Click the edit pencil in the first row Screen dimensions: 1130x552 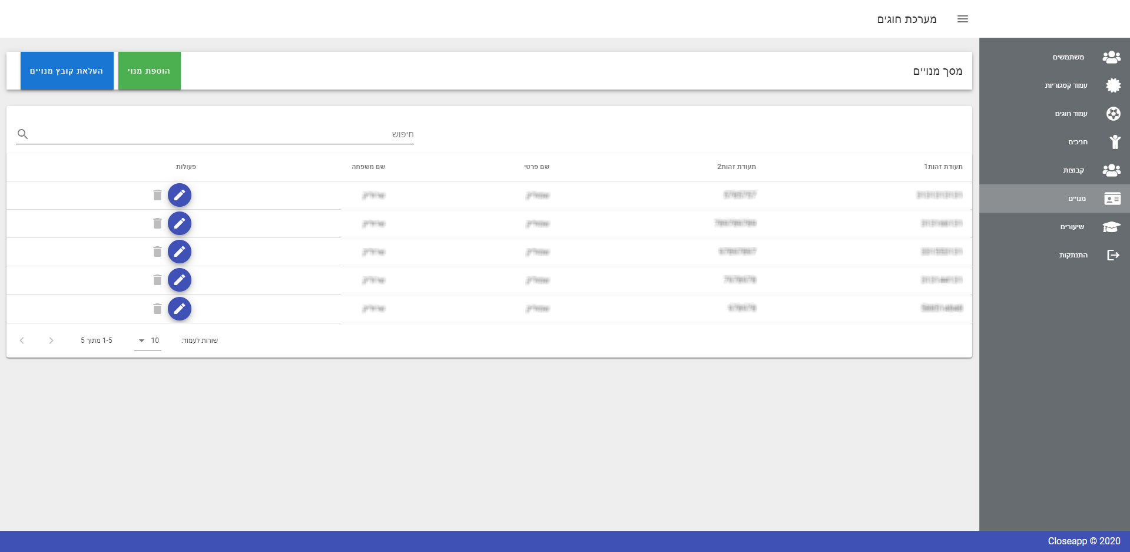[180, 195]
